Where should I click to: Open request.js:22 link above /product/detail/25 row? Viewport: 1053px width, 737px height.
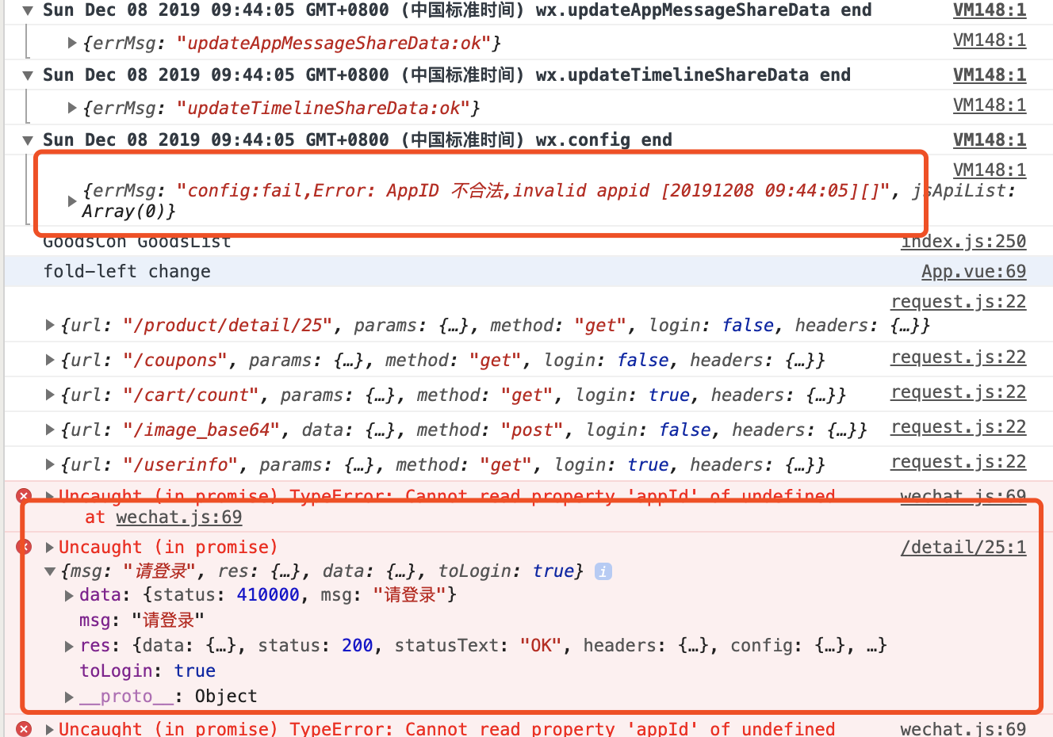pyautogui.click(x=958, y=302)
